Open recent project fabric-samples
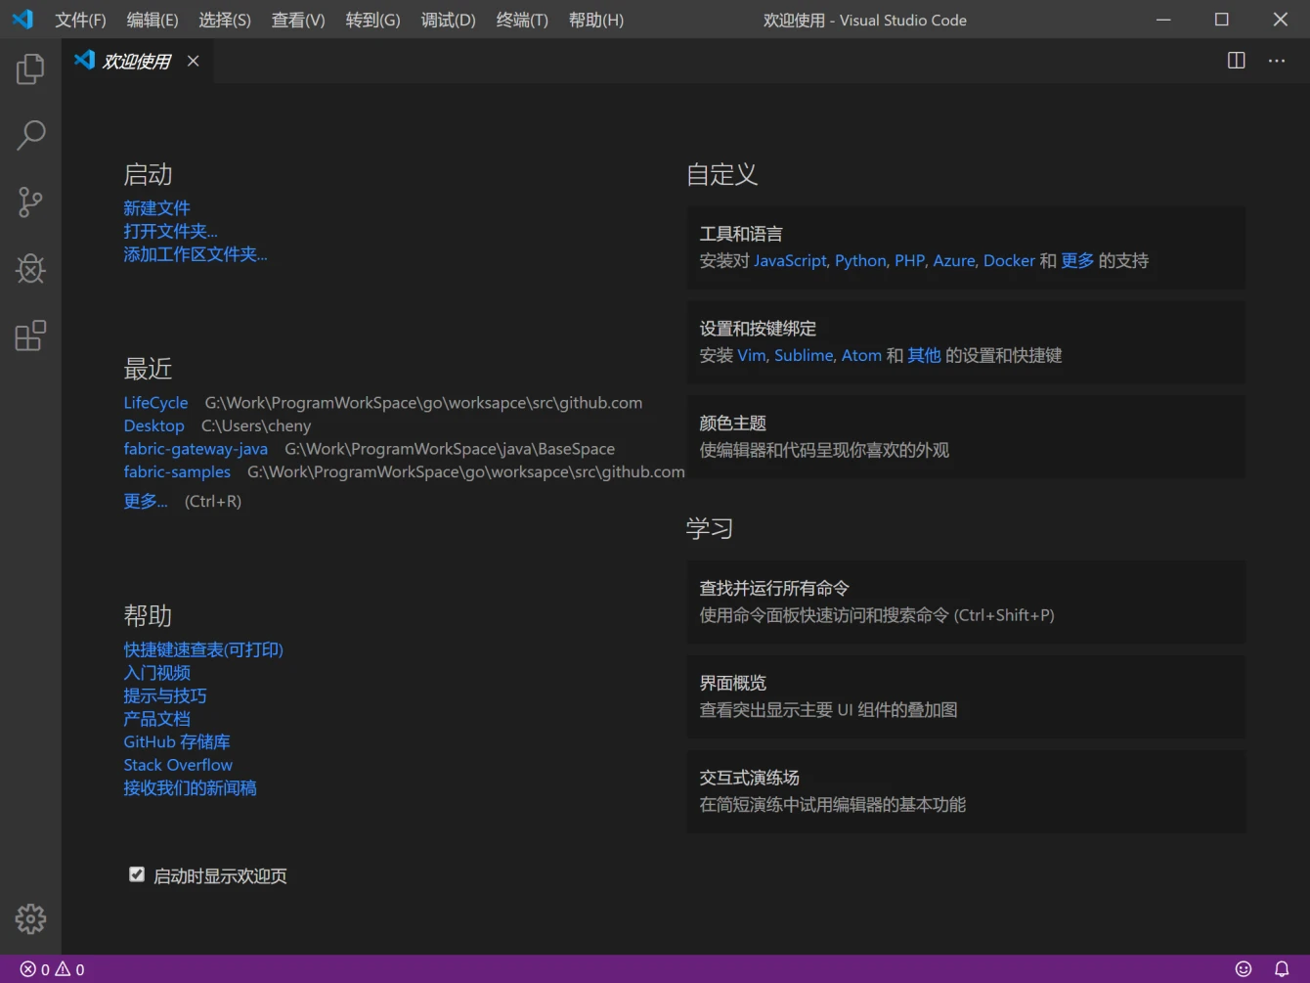The height and width of the screenshot is (983, 1310). [x=177, y=471]
